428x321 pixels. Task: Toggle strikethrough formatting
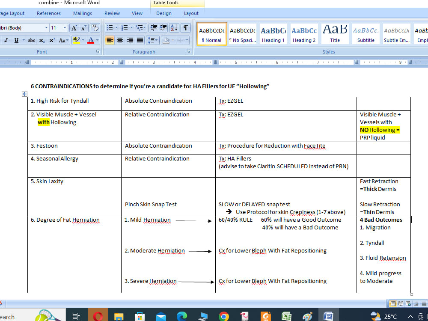pyautogui.click(x=32, y=40)
